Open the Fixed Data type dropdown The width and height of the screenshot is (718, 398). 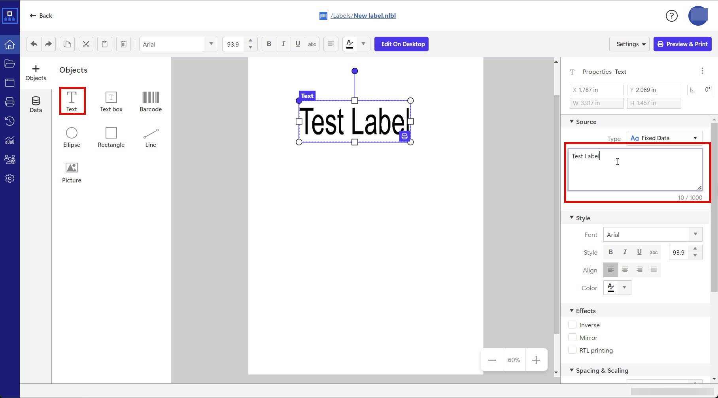click(664, 138)
